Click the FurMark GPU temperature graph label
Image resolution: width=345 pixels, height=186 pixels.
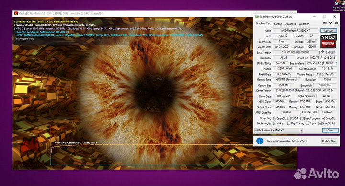pyautogui.click(x=76, y=143)
